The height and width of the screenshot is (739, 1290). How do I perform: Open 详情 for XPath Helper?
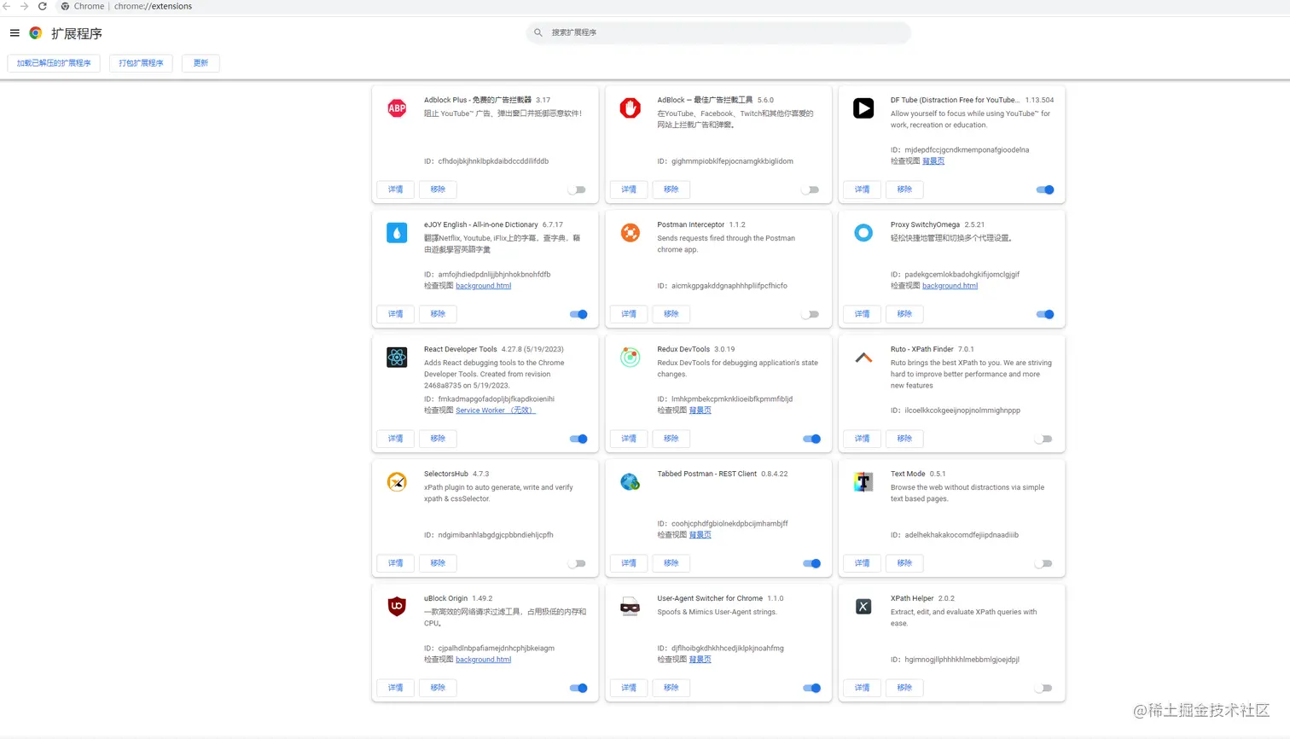pos(863,688)
